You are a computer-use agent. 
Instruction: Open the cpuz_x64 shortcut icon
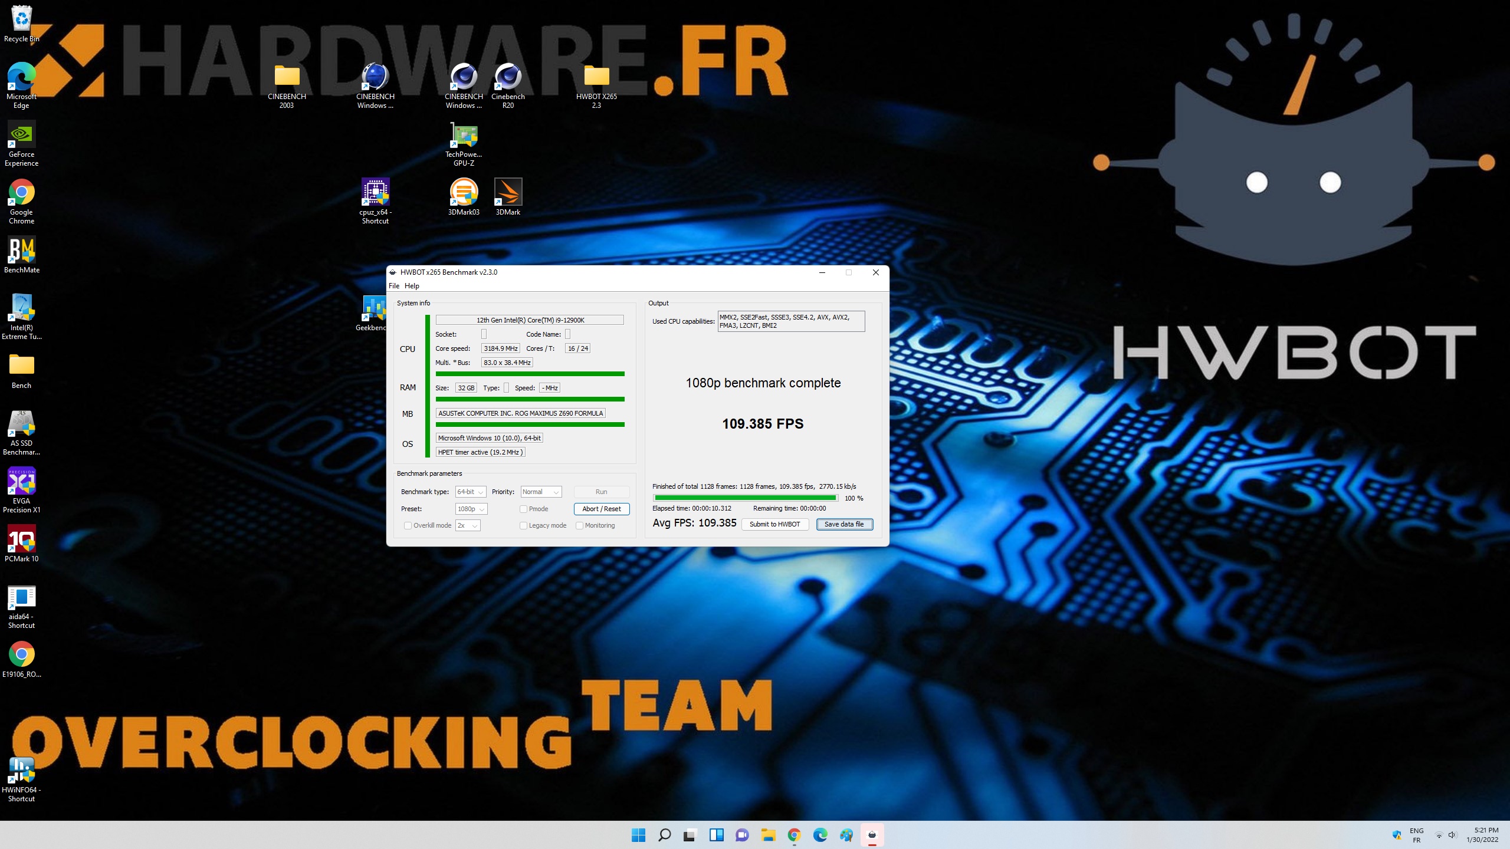pos(375,201)
